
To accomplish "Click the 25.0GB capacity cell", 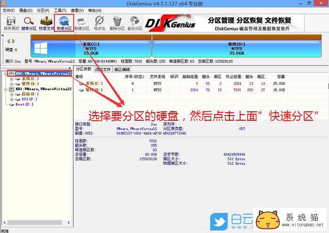I will [x=279, y=84].
